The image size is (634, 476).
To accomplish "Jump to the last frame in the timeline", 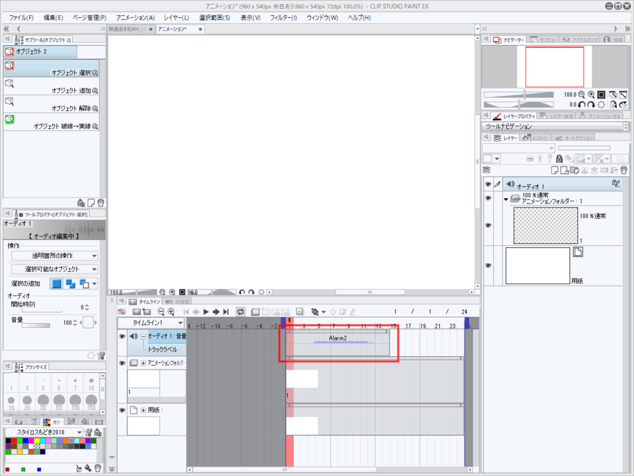I will click(226, 311).
